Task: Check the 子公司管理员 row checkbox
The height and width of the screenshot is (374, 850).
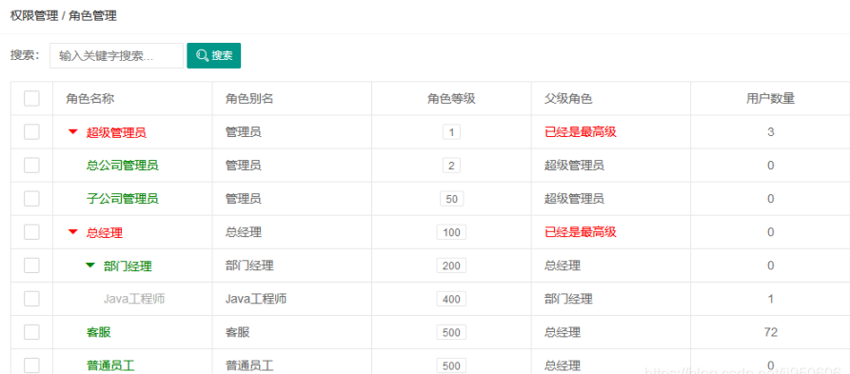Action: click(31, 199)
